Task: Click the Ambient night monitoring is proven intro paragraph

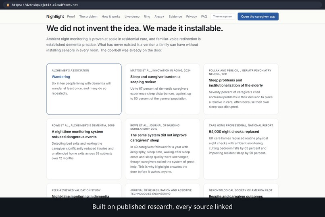Action: 123,44
